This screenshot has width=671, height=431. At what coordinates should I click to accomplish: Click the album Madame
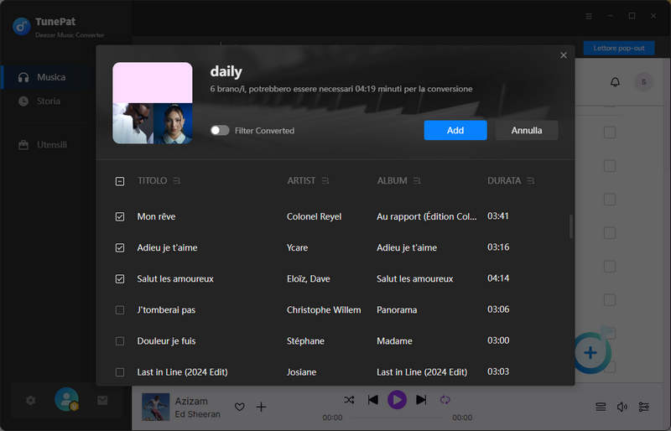(394, 341)
